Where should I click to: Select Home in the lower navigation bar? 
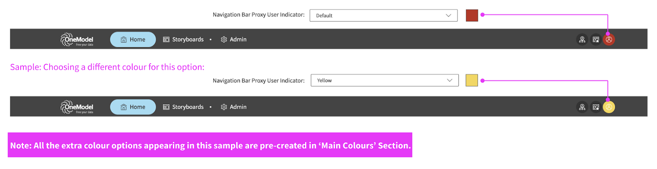[133, 107]
